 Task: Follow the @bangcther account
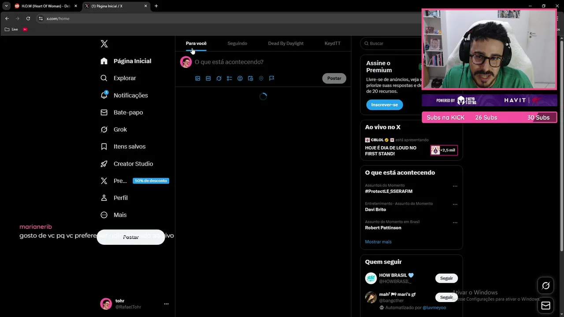(446, 297)
